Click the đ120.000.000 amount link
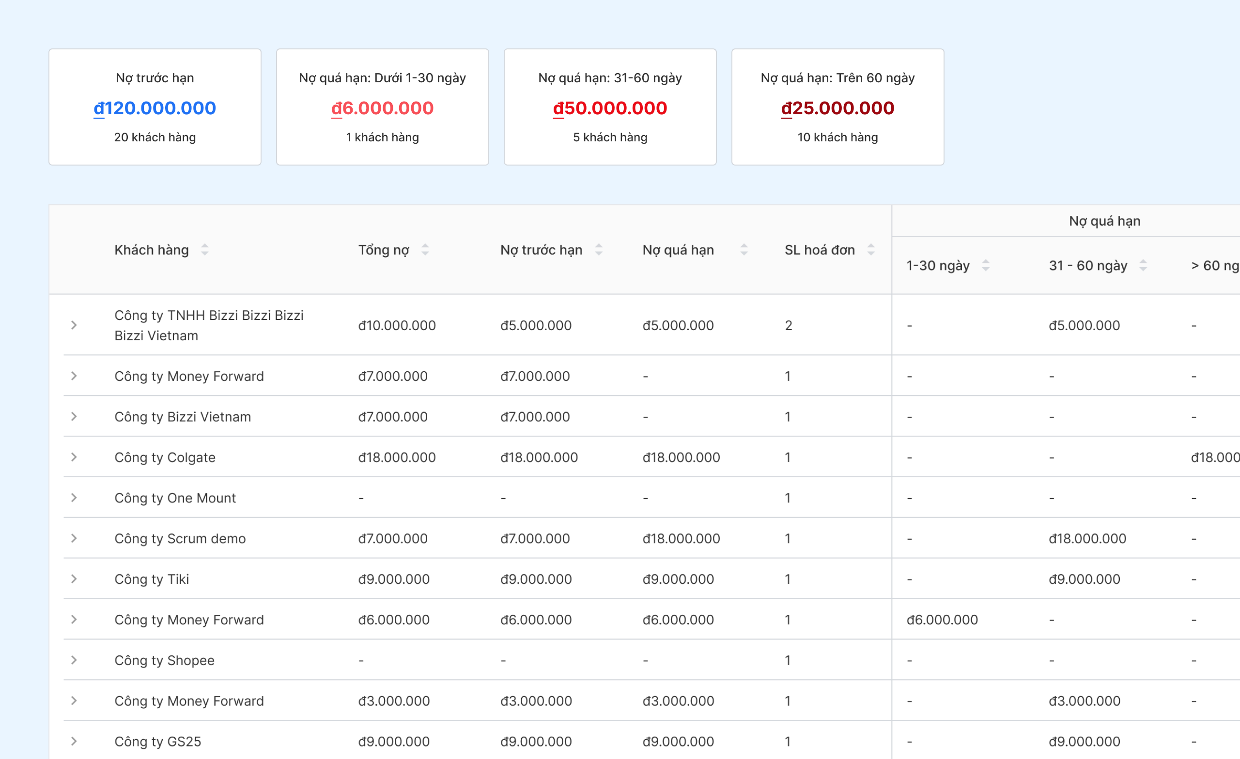The height and width of the screenshot is (759, 1240). tap(155, 108)
